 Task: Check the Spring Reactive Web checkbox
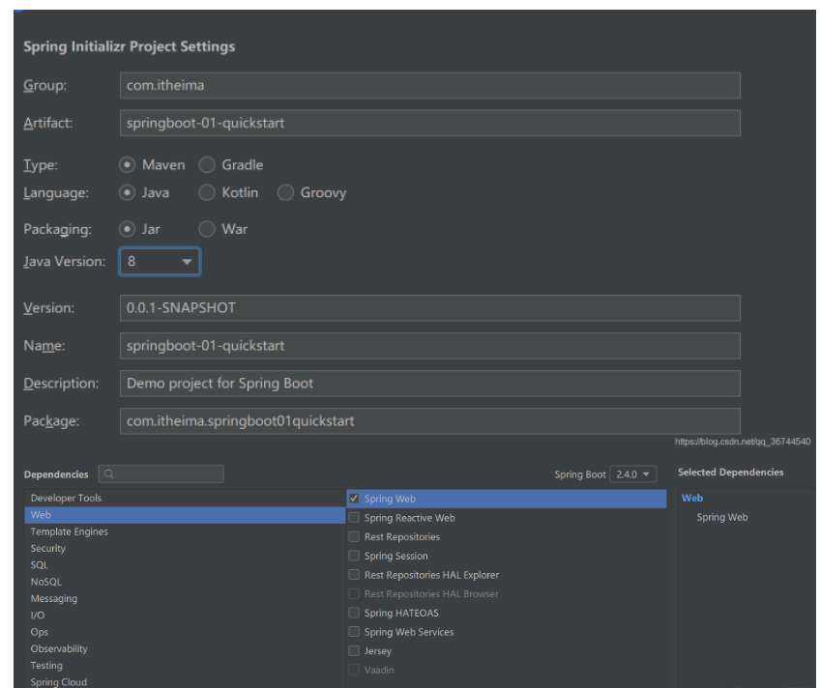(x=354, y=518)
